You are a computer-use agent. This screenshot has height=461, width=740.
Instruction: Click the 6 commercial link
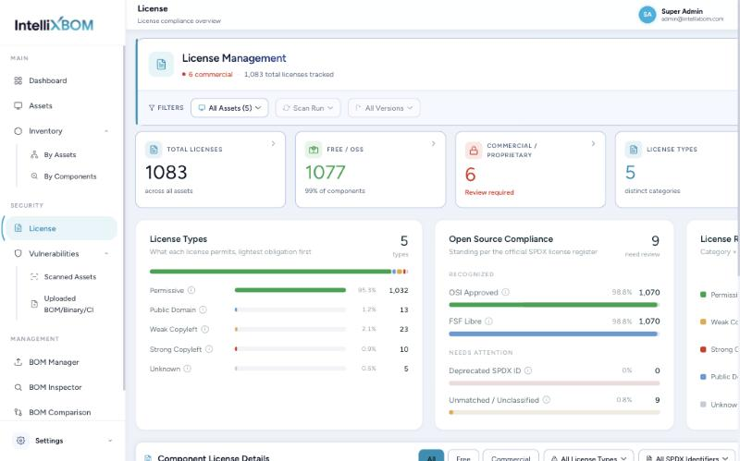210,75
